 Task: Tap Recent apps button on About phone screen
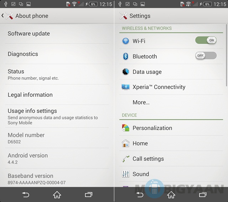tap(89, 195)
